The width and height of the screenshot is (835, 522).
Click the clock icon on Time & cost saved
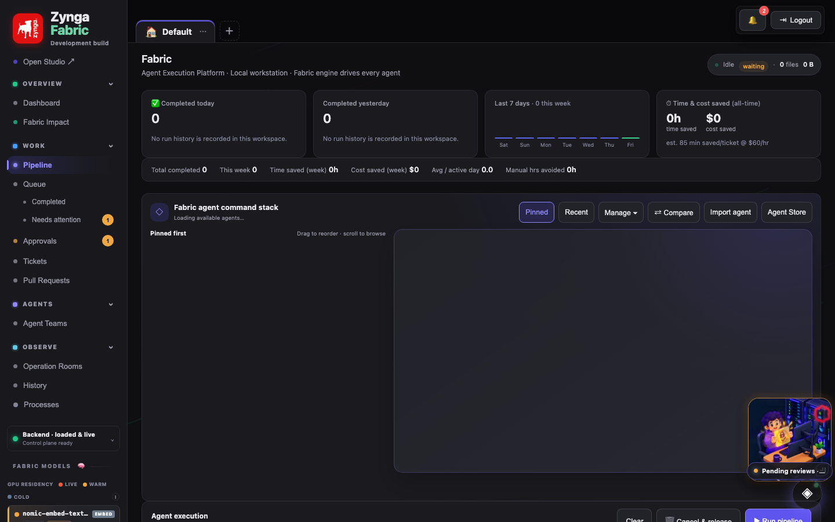[x=669, y=103]
